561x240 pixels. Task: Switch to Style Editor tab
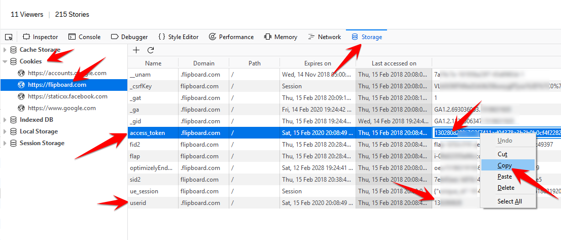pyautogui.click(x=179, y=37)
